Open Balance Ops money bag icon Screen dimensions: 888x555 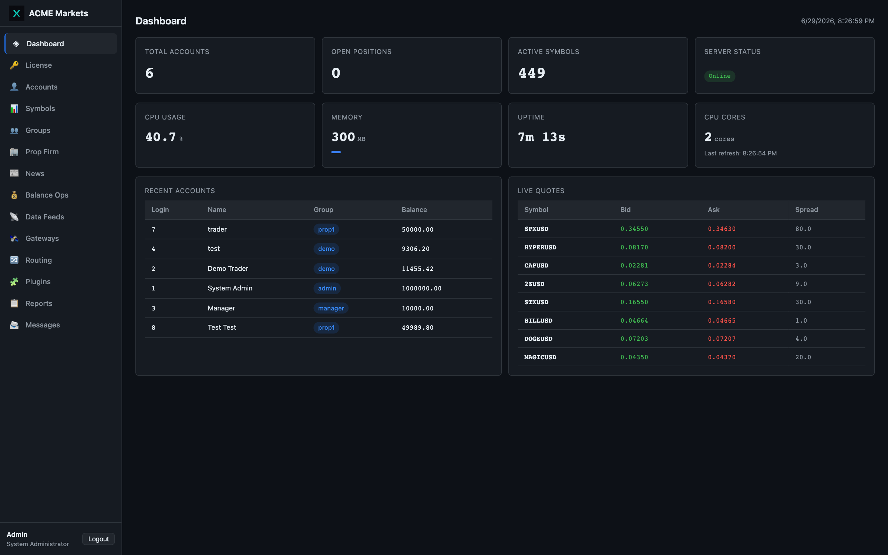(x=14, y=195)
